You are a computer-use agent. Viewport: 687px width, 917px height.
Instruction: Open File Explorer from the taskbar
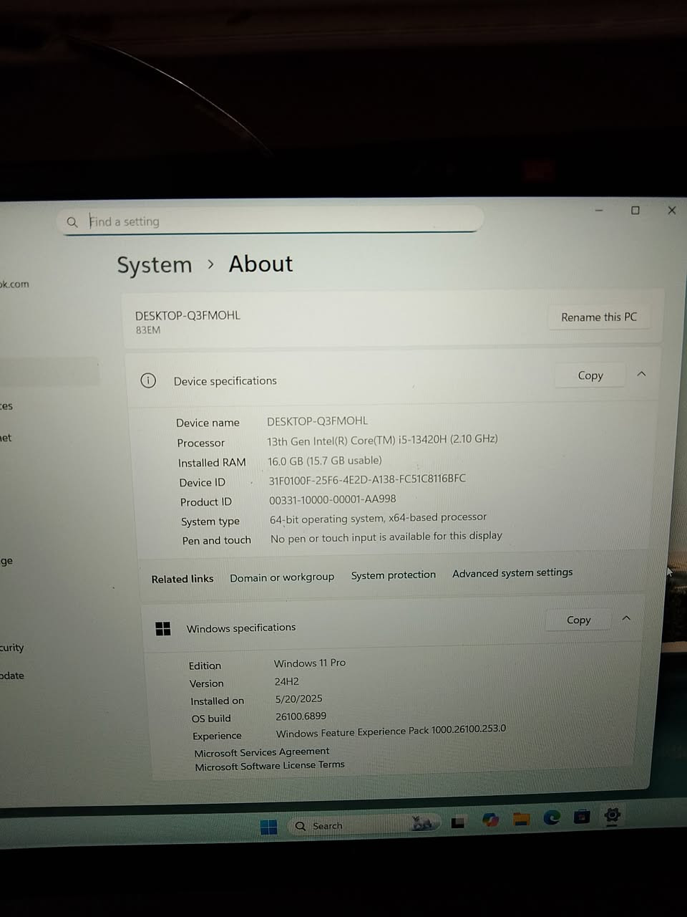tap(521, 819)
